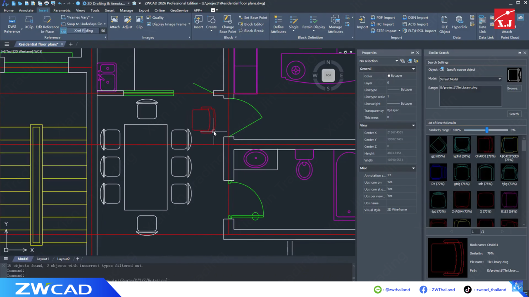Click TOP on the view cube
The height and width of the screenshot is (297, 529).
(328, 75)
